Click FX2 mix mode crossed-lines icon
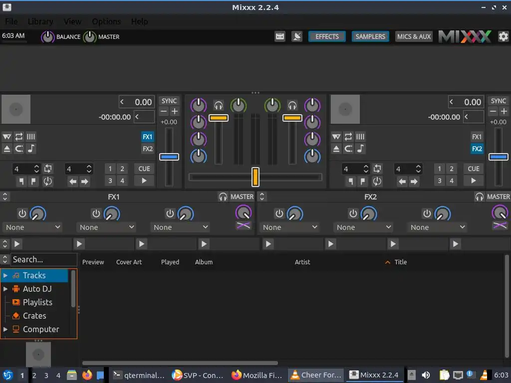511x383 pixels. pyautogui.click(x=500, y=225)
